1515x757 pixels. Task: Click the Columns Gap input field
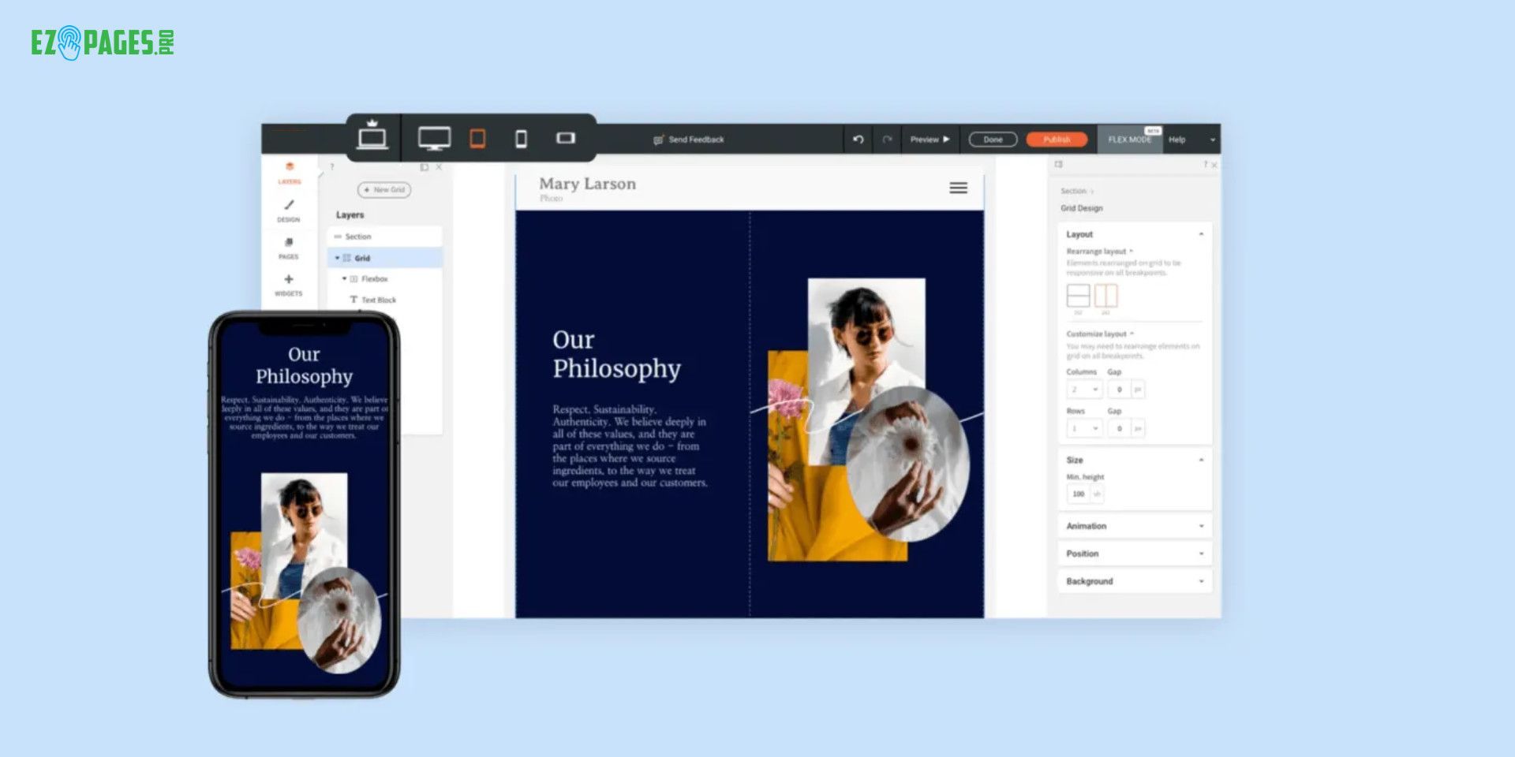(x=1119, y=390)
